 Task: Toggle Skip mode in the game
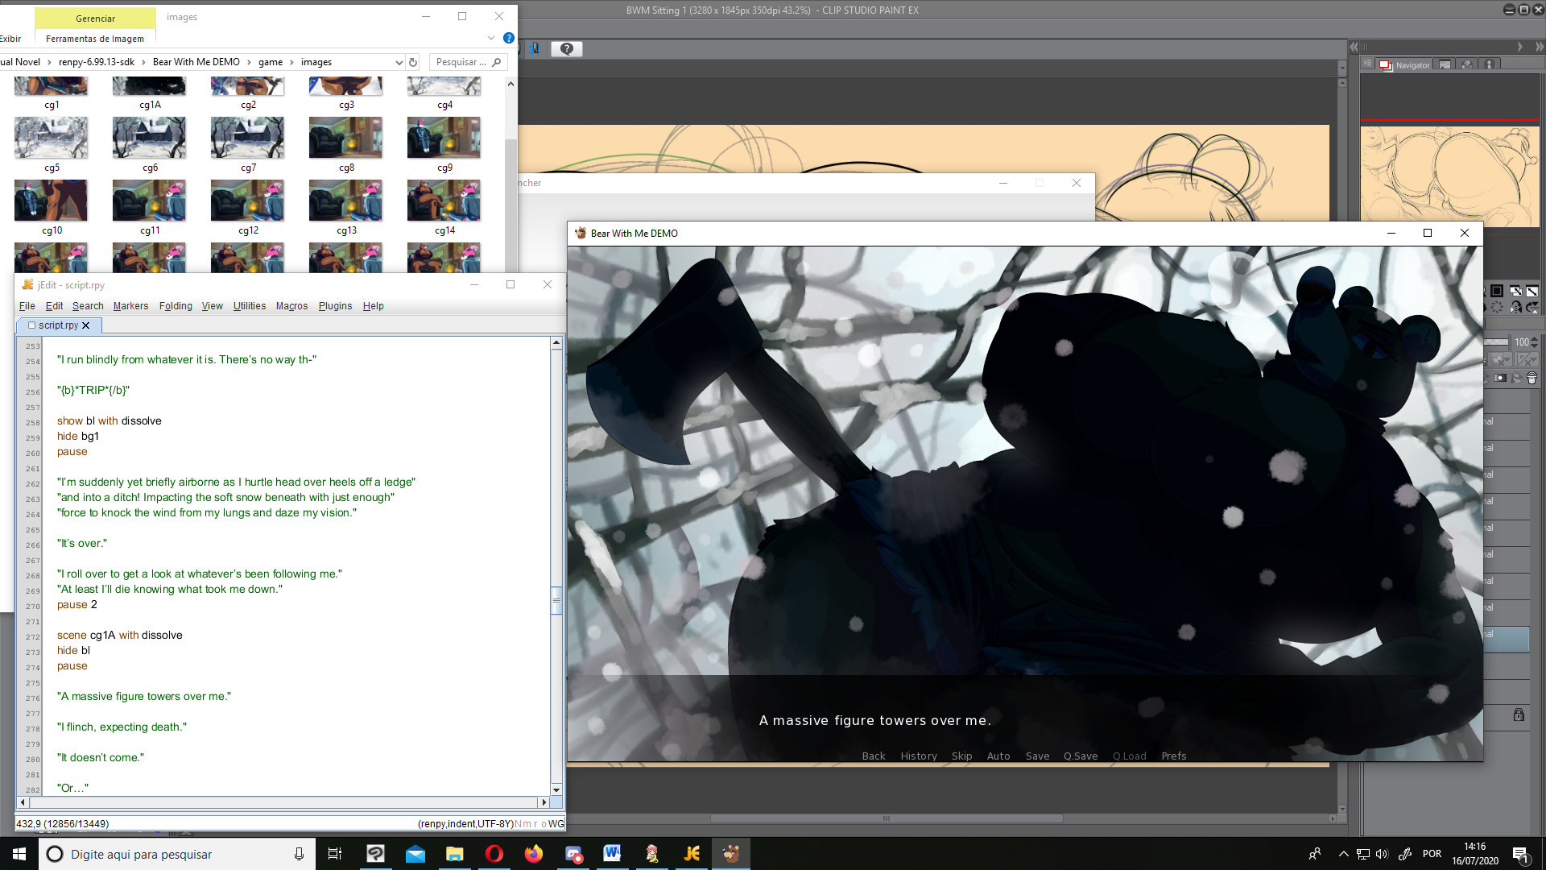coord(961,756)
